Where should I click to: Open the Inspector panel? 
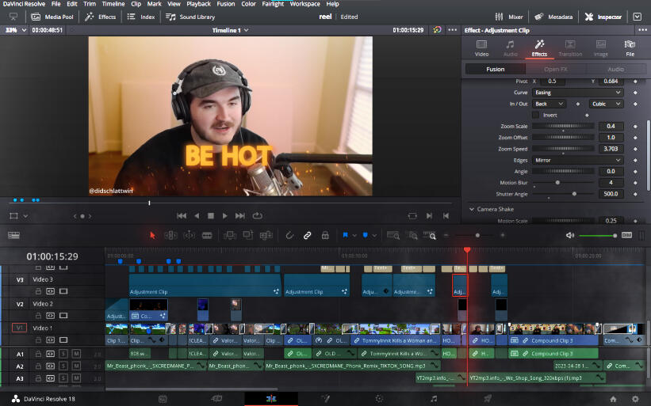603,16
